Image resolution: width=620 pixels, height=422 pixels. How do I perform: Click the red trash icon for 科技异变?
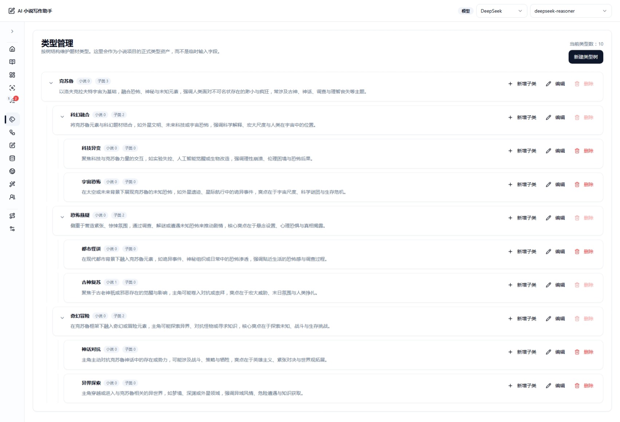click(577, 151)
